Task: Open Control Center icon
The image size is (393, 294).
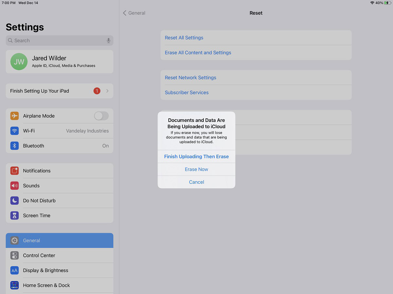Action: [14, 255]
